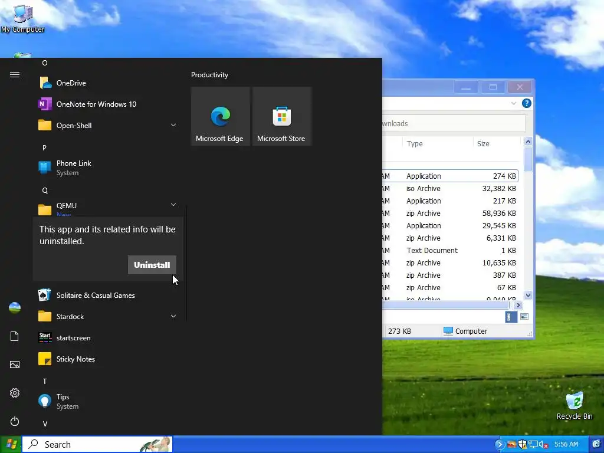The height and width of the screenshot is (453, 604).
Task: Click the Explorer horizontal scrollbar right arrow
Action: (518, 305)
